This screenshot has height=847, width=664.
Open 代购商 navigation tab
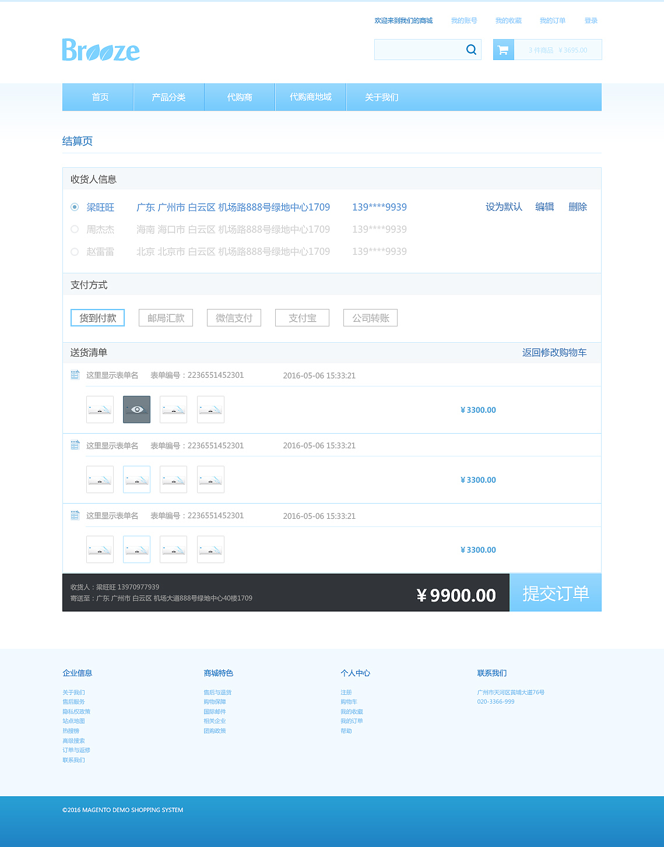click(x=240, y=97)
